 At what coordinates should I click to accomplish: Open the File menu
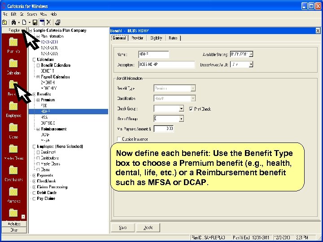pos(5,14)
